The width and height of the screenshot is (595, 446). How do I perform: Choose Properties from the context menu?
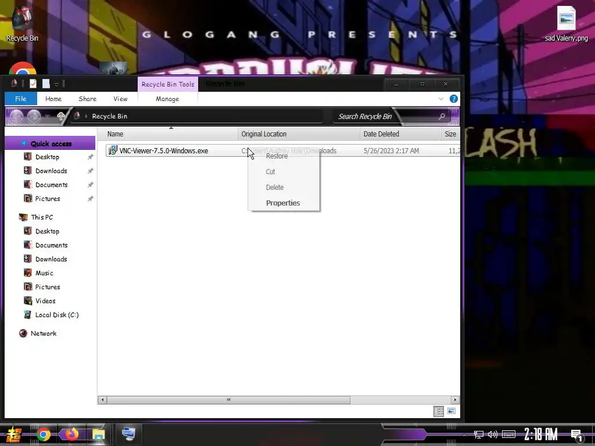(284, 203)
